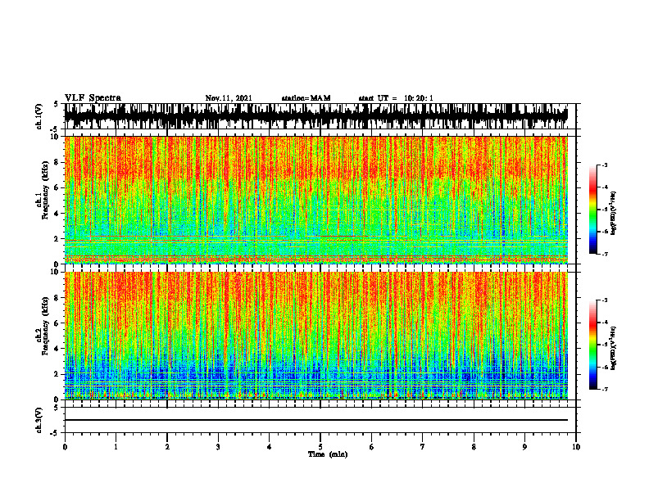Viewport: 649px width, 501px height.
Task: Click the ch.2 spectrogram color scale bar
Action: coord(592,345)
